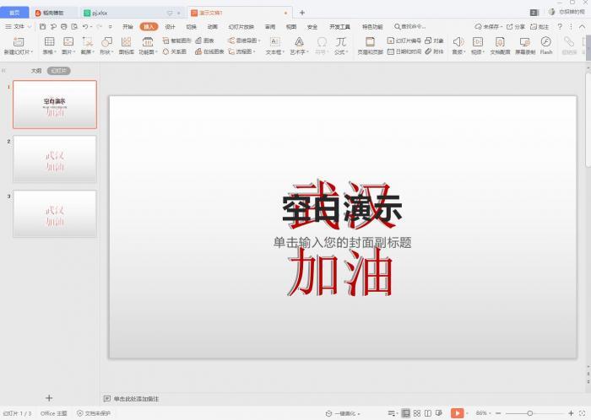
Task: Insert a table with the 表格 icon
Action: 49,41
